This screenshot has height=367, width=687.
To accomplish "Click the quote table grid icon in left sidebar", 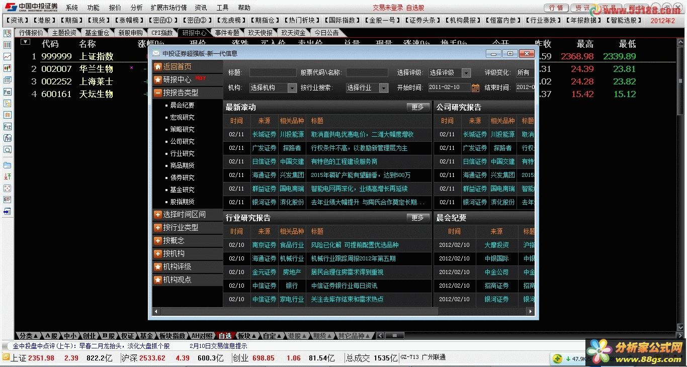I will (7, 45).
